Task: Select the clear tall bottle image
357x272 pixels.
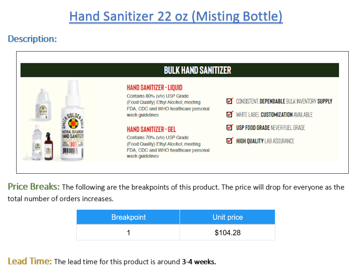Action: pos(37,142)
